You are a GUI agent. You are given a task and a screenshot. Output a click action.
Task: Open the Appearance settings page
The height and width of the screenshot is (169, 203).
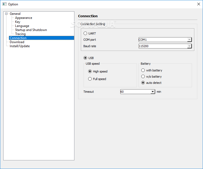tap(23, 18)
